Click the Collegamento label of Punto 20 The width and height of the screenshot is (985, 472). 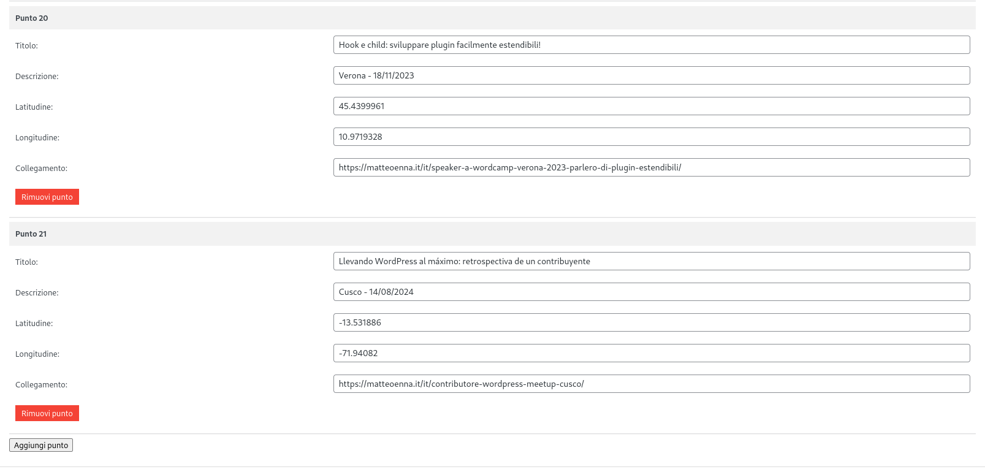pyautogui.click(x=41, y=168)
